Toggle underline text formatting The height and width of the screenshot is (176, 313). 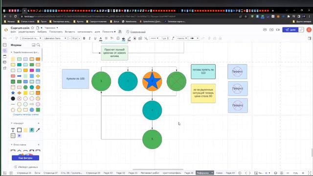pyautogui.click(x=95, y=38)
